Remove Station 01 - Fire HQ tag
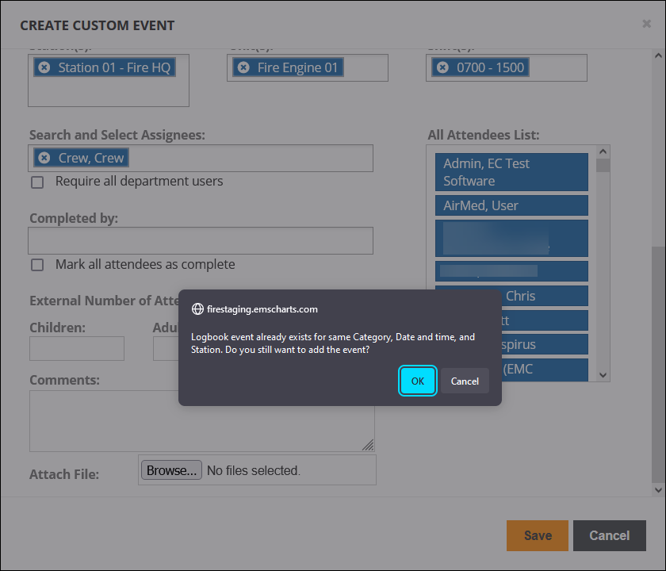The image size is (666, 571). 44,67
